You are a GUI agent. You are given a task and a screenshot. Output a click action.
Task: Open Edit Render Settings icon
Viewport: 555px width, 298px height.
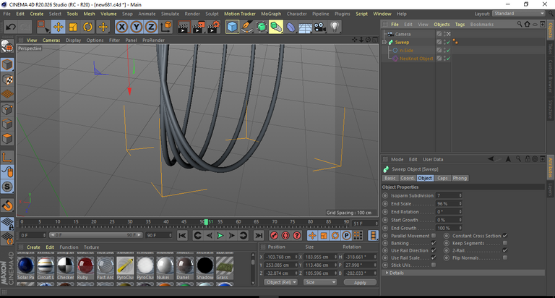(x=213, y=27)
